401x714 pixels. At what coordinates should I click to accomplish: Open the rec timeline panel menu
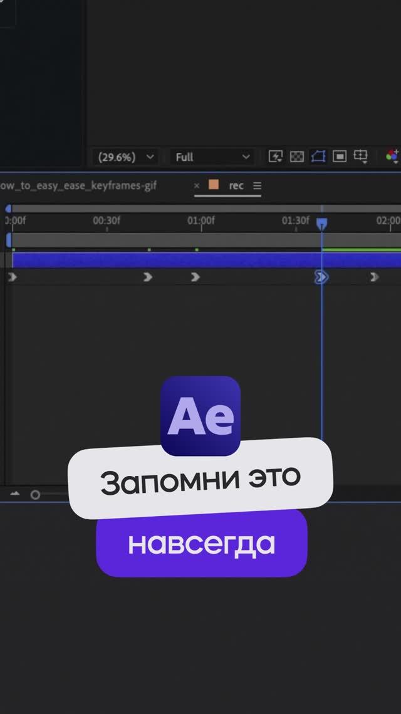(257, 186)
